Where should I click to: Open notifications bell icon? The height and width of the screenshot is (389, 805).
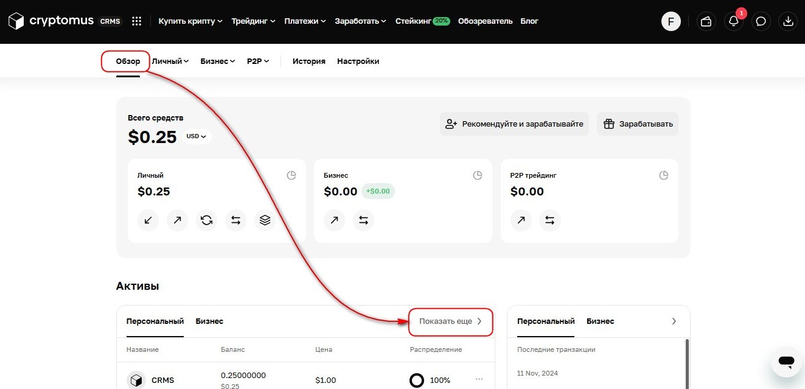[x=734, y=21]
